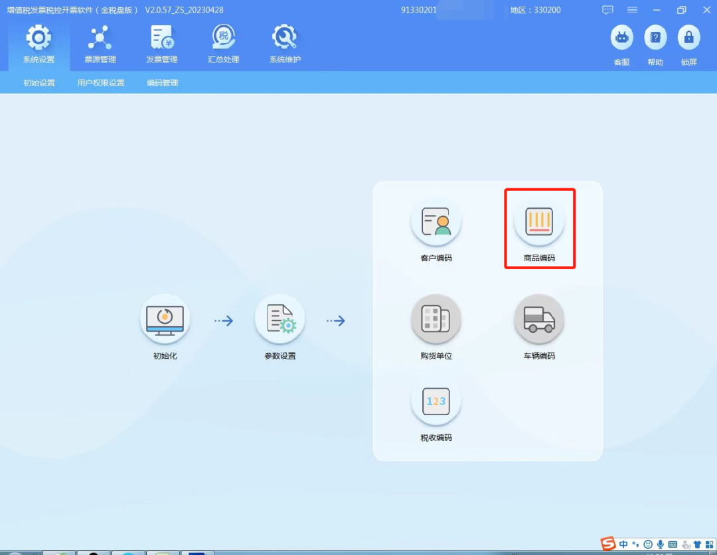Click the message icon in title bar
The height and width of the screenshot is (555, 717).
(x=607, y=10)
